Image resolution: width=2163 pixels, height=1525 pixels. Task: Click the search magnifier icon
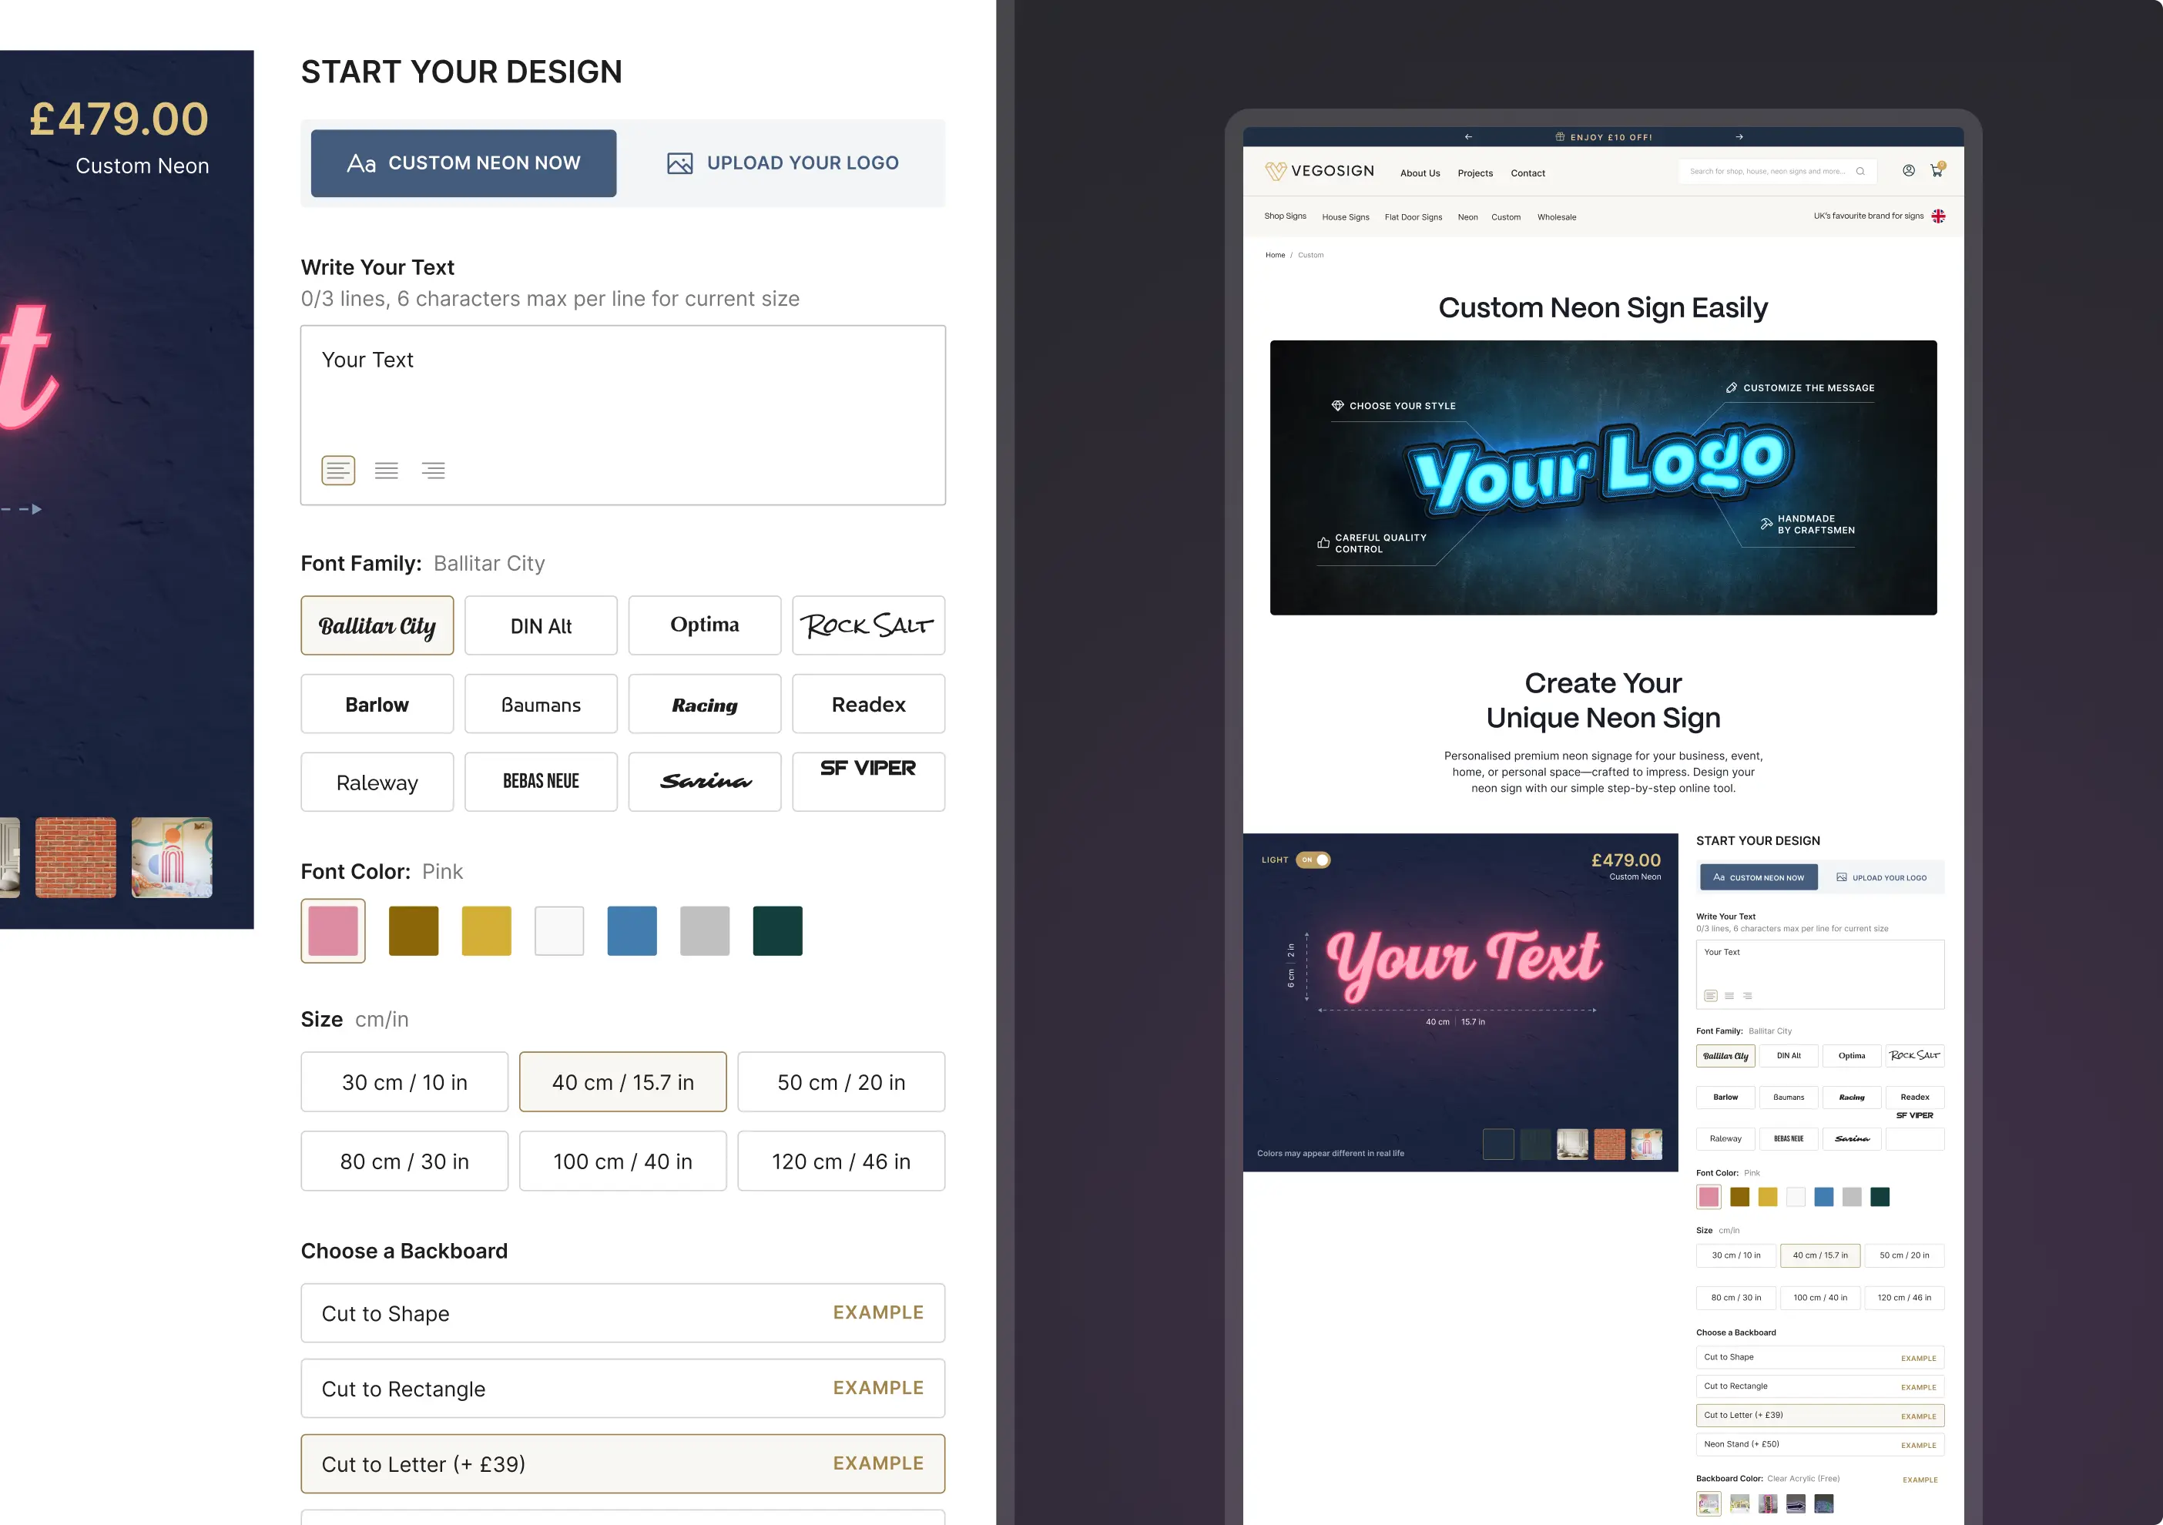pyautogui.click(x=1860, y=172)
